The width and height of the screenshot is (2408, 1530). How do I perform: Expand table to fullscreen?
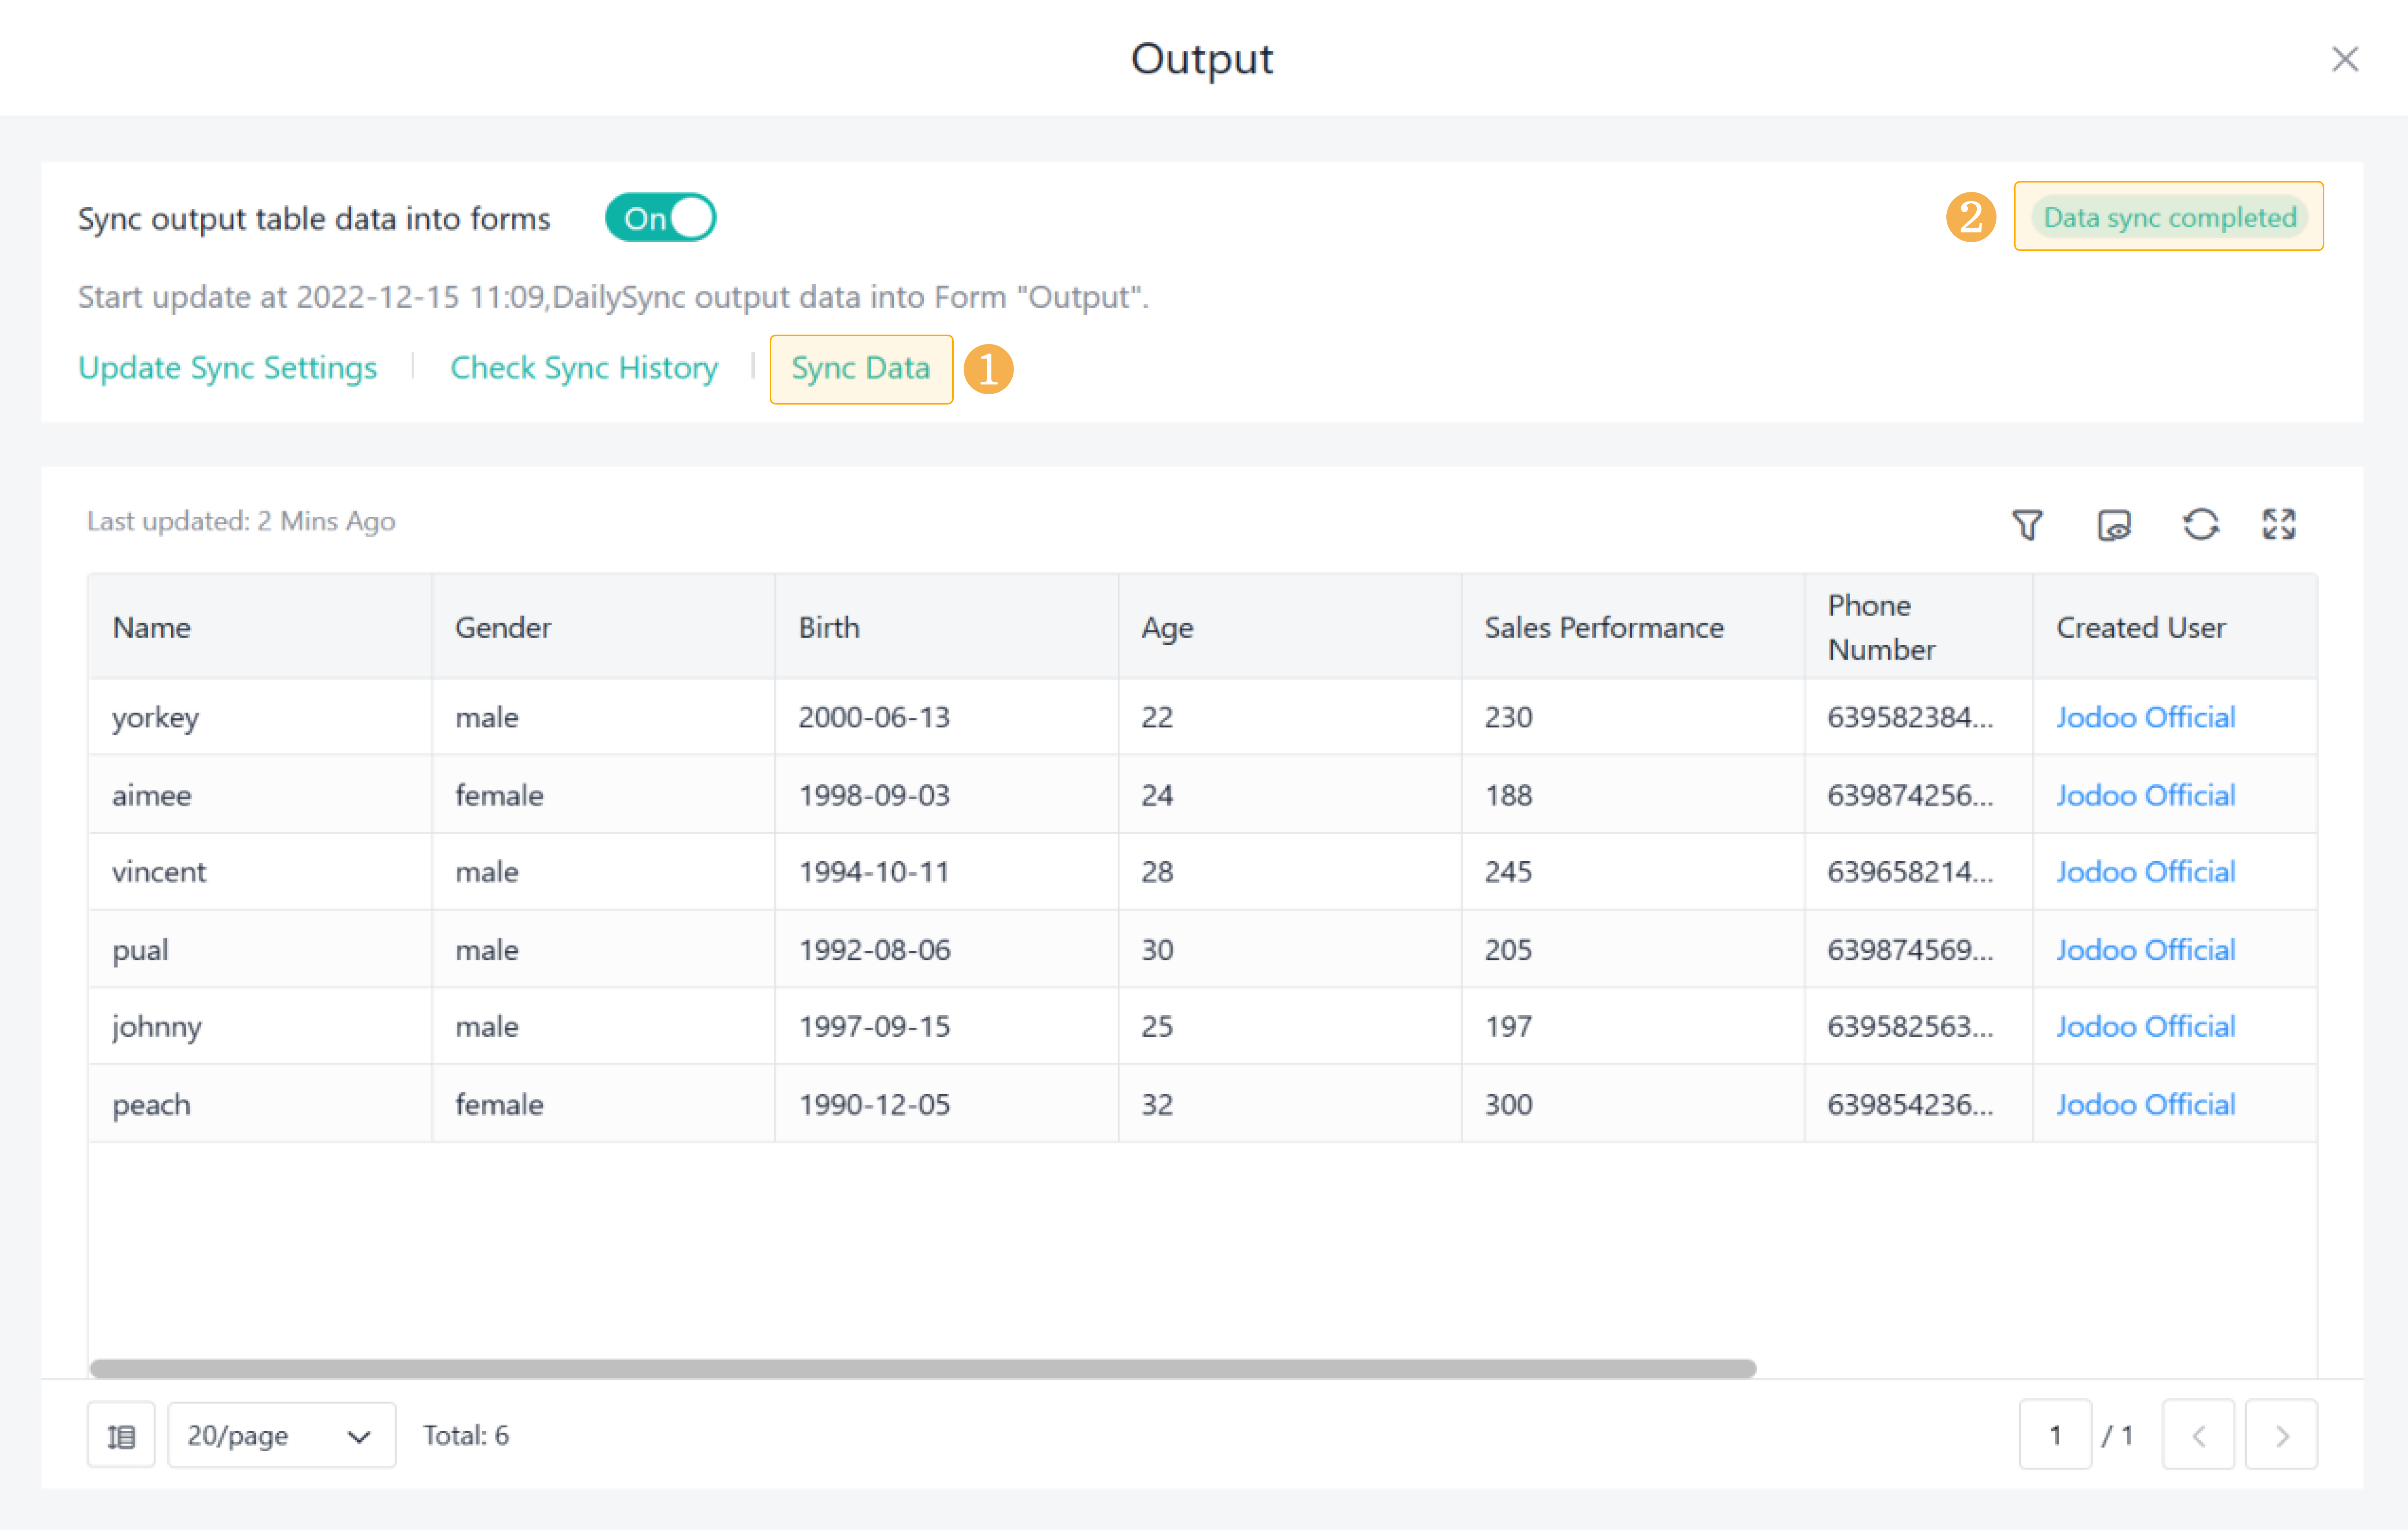click(x=2279, y=524)
